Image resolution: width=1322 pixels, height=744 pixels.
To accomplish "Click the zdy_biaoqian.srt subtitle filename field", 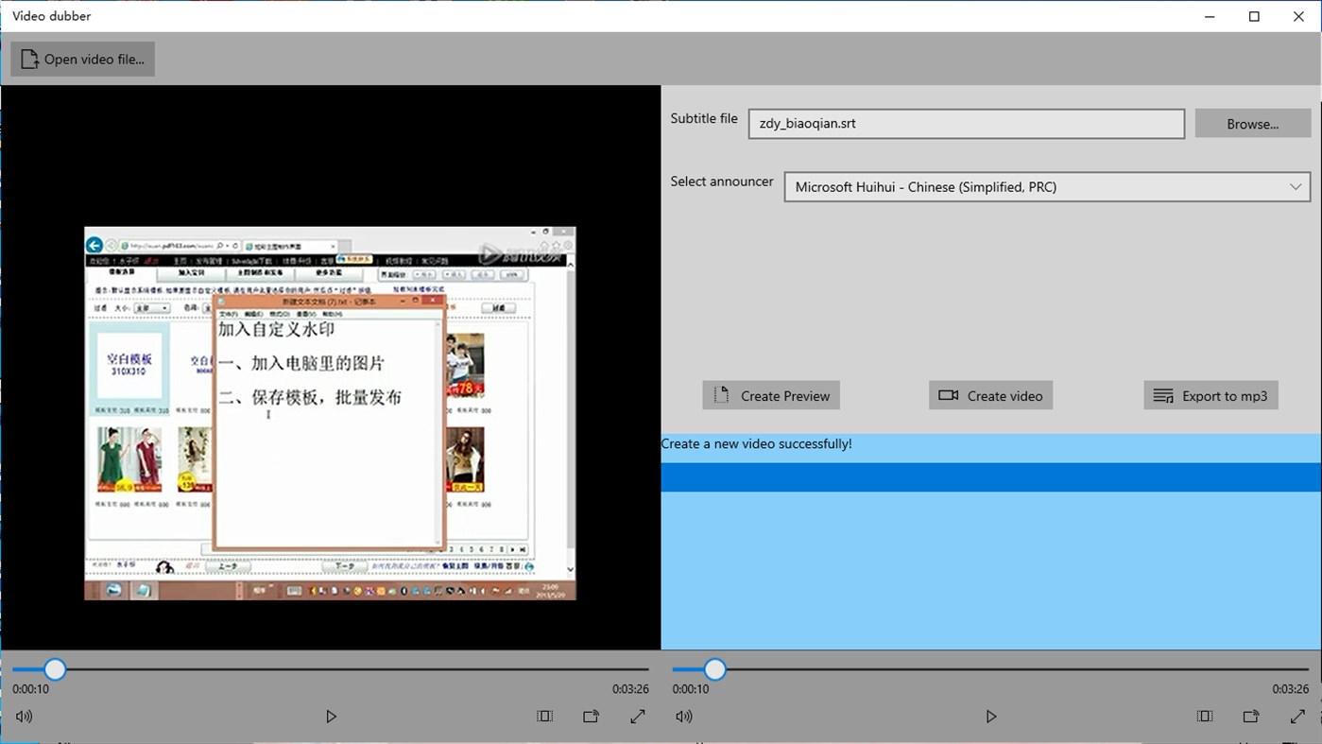I will click(x=966, y=123).
